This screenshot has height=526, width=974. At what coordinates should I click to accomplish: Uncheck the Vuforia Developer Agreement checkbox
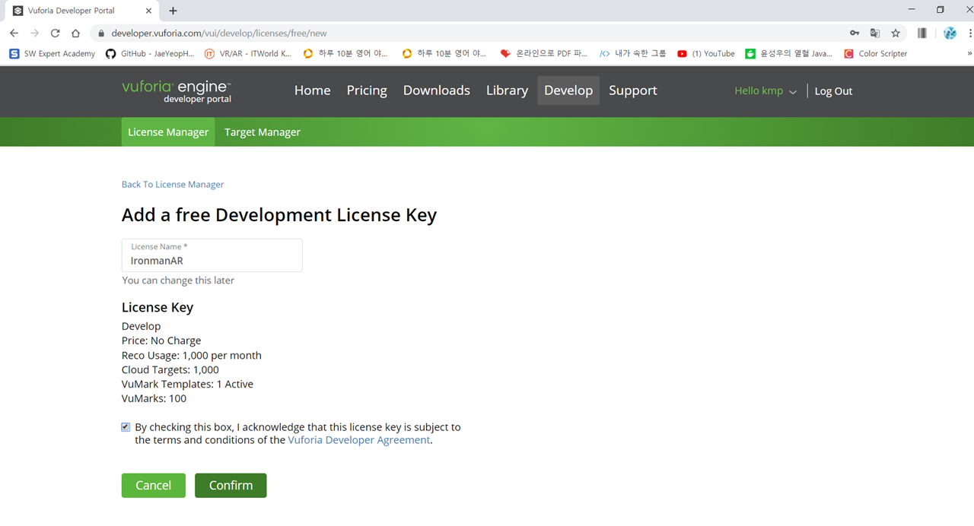tap(126, 427)
